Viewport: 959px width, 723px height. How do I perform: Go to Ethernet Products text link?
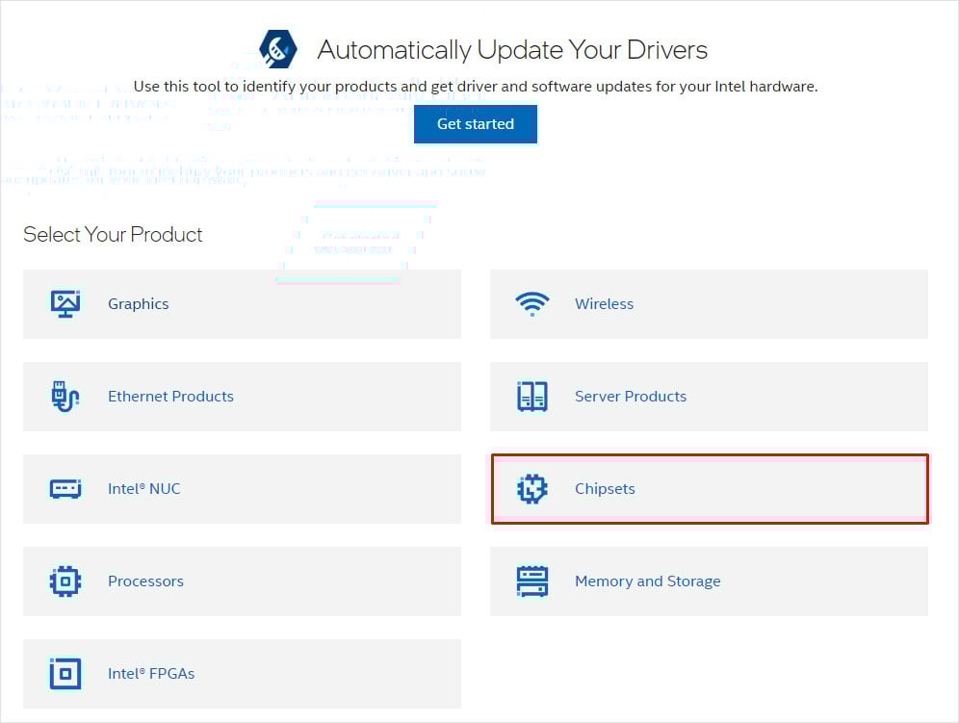click(170, 397)
